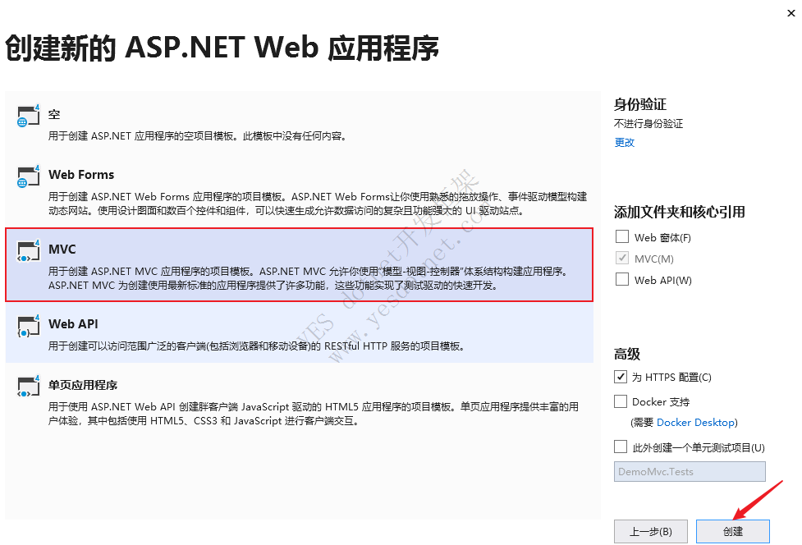Click the MVC template description text
Viewport: 802px width, 545px height.
tap(309, 278)
